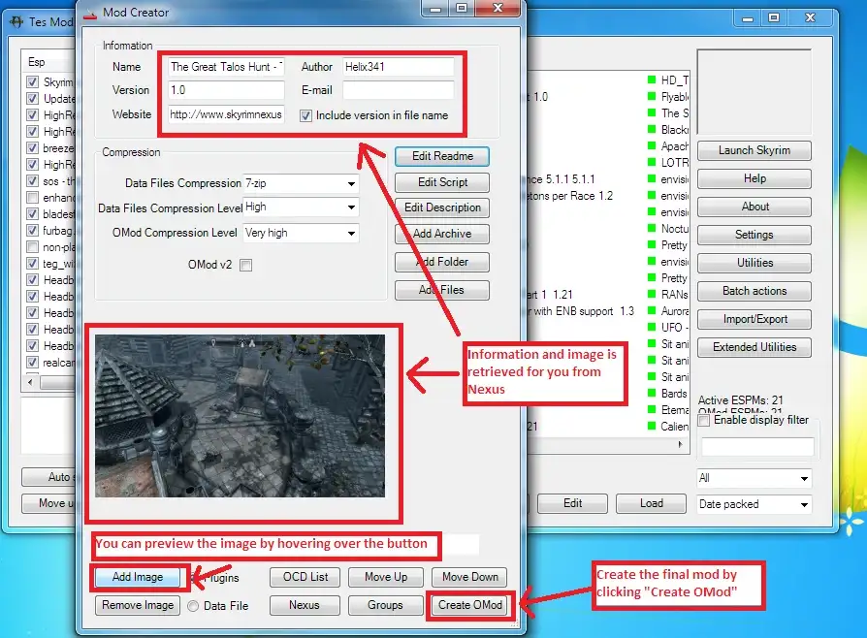Check the OMod v2 checkbox

click(248, 263)
